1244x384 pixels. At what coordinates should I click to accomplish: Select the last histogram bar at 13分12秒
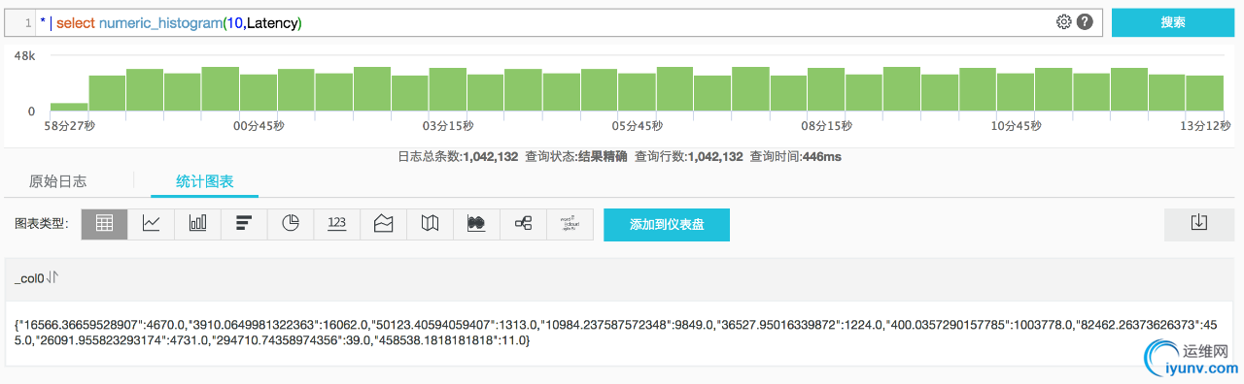coord(1204,93)
